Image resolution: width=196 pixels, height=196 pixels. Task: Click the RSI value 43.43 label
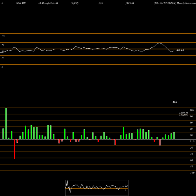tap(180, 50)
